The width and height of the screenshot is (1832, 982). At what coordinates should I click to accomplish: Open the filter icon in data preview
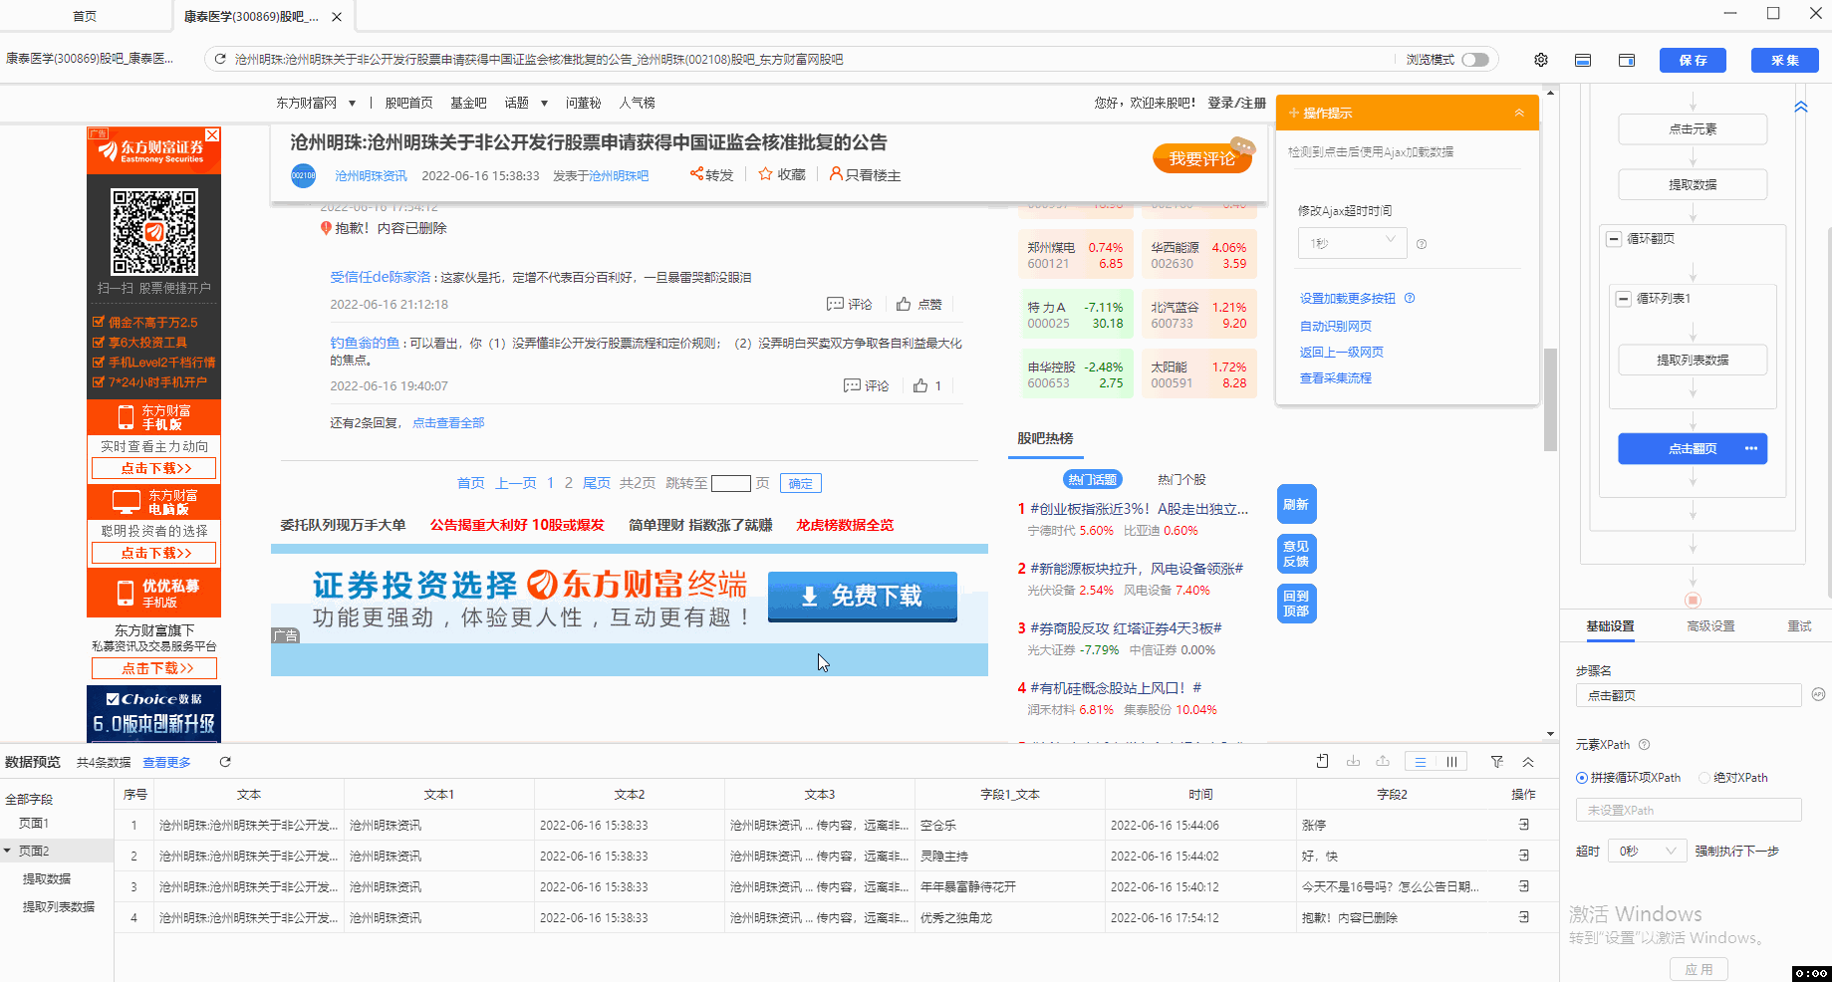coord(1497,762)
